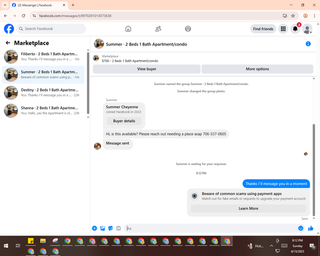Open the Notifications bell
Screen dimensions: 320x256
pos(295,29)
